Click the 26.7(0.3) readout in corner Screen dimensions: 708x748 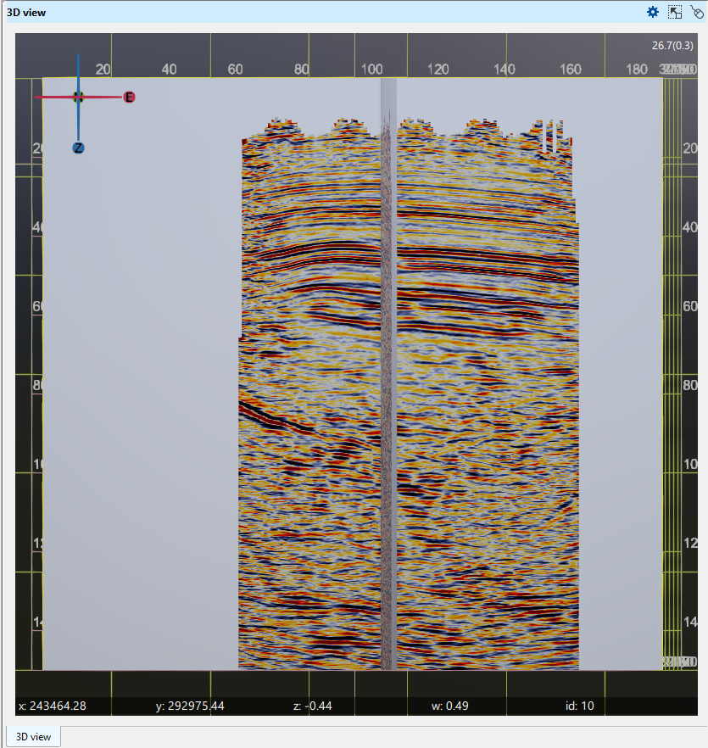672,45
